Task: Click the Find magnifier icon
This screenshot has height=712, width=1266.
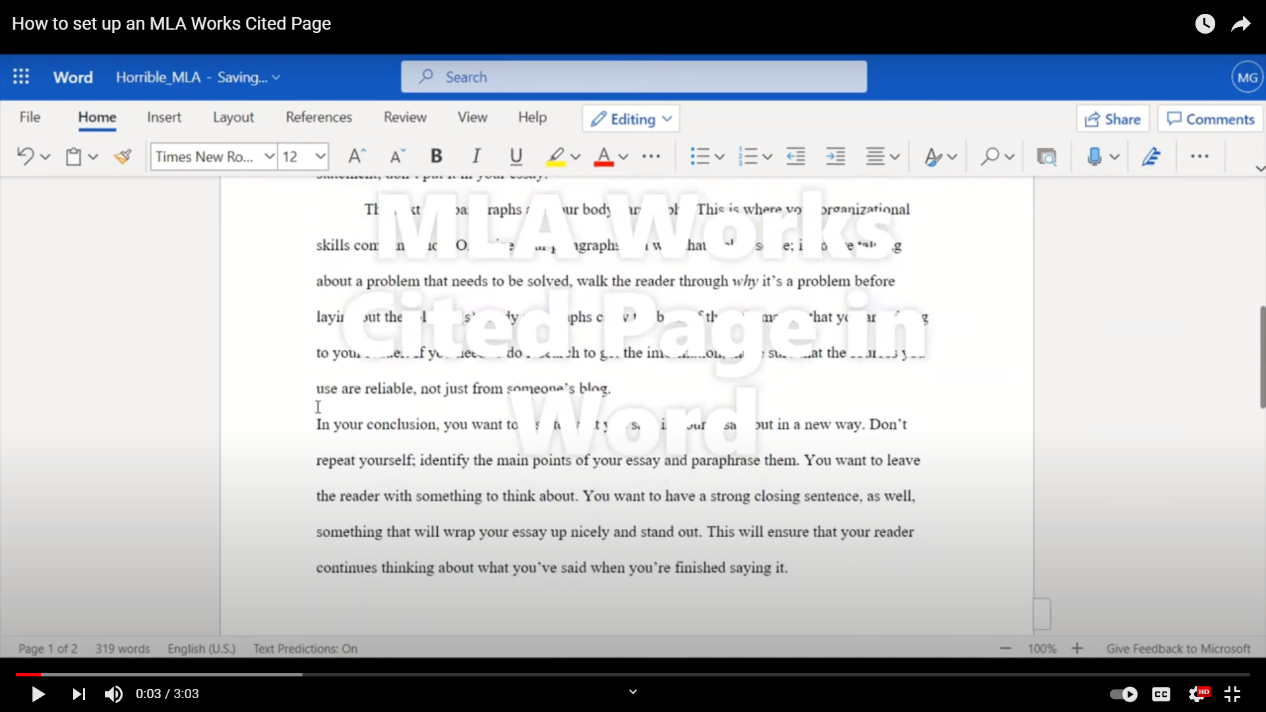Action: (989, 156)
